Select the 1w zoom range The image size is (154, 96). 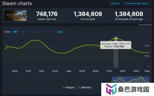pos(23,32)
